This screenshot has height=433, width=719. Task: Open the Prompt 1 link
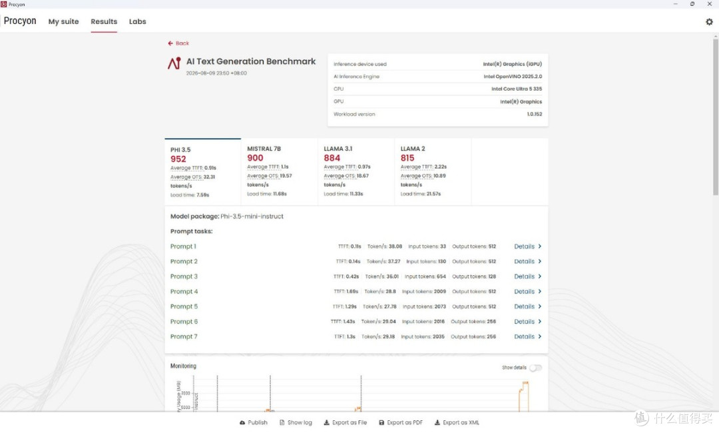(x=183, y=246)
